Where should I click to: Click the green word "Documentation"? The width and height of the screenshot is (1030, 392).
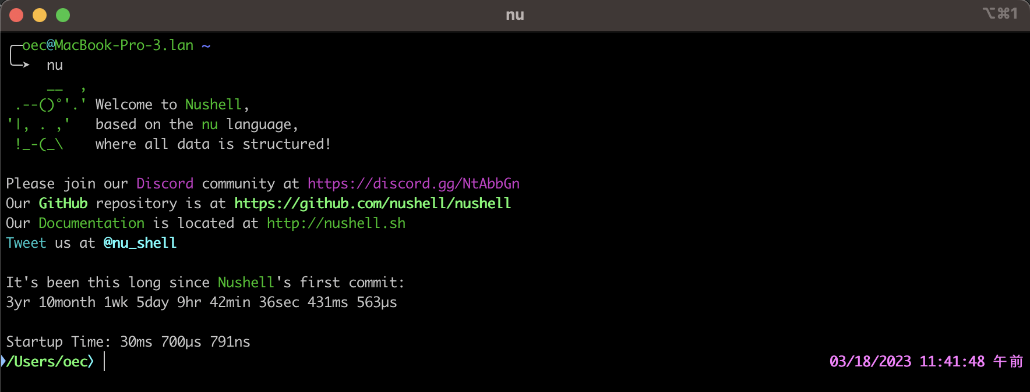91,223
